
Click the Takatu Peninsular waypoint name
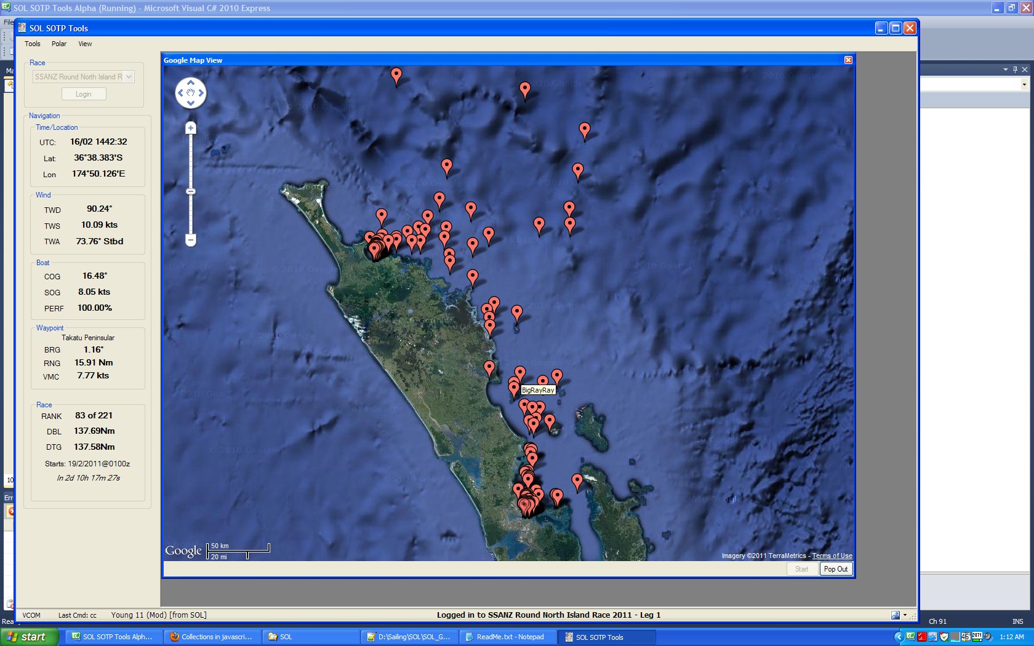point(88,338)
